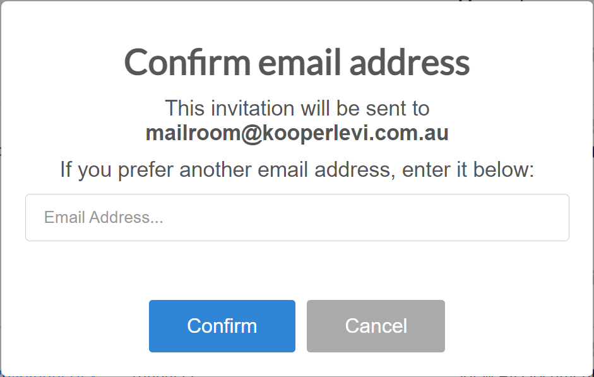Click the 'kooperlevi.com.au' domain in the bold email
Viewport: 594px width, 377px height.
355,133
